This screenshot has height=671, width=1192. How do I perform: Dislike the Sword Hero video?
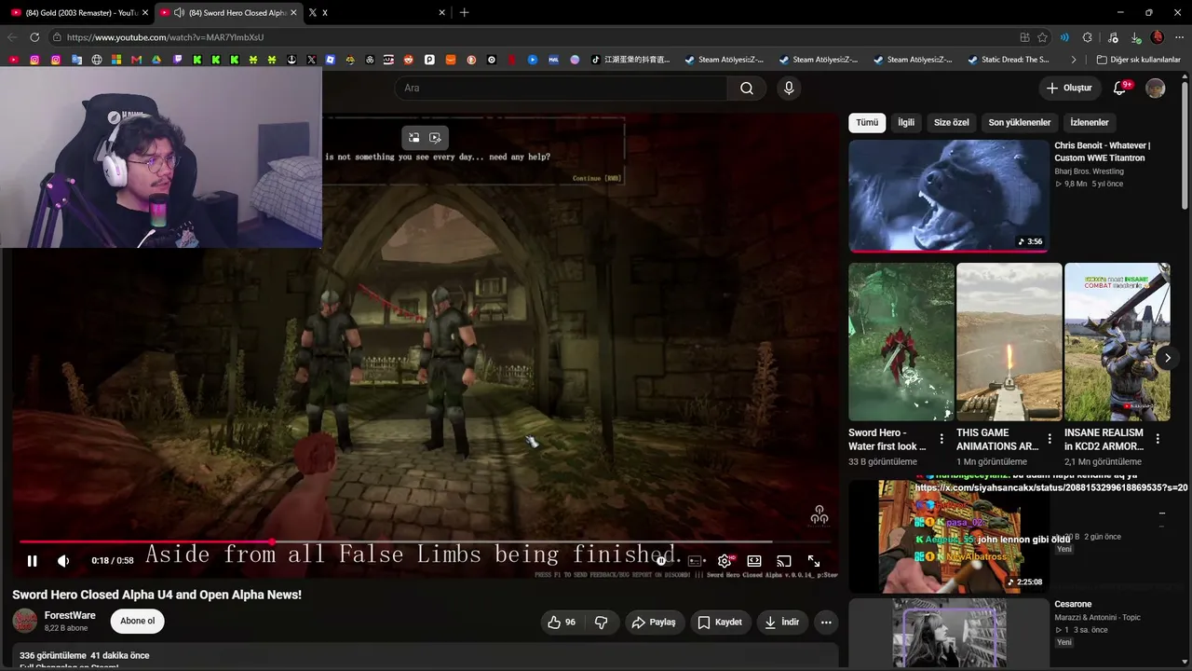(602, 622)
